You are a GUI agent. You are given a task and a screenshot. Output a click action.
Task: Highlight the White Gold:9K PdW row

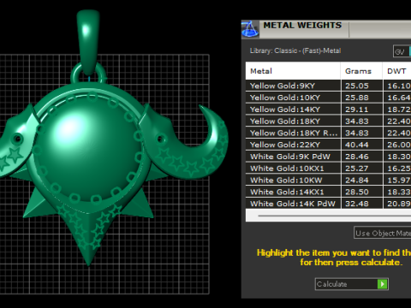328,157
